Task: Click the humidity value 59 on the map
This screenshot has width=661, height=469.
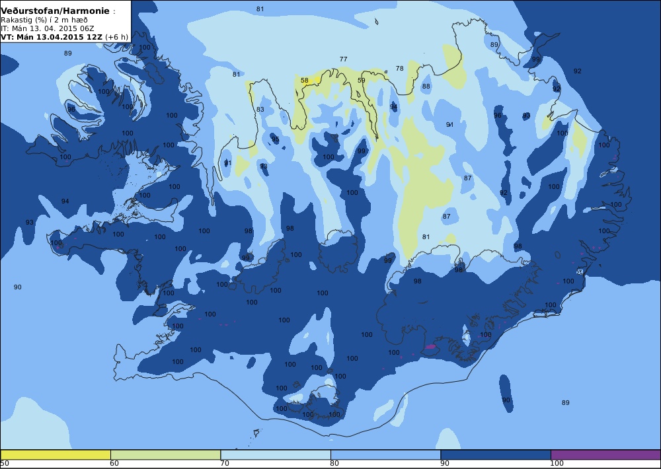Action: 362,80
